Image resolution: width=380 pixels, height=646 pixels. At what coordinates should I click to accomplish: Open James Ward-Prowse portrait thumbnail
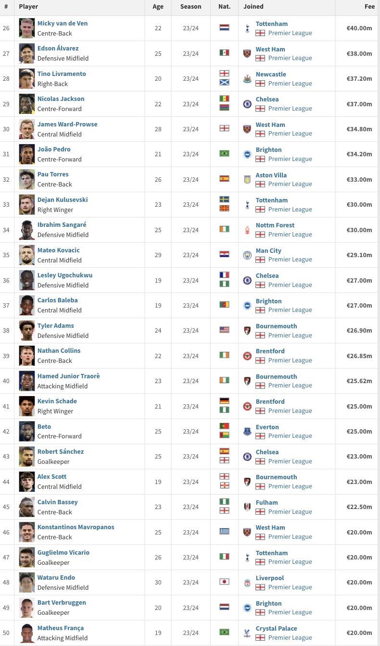coord(27,129)
